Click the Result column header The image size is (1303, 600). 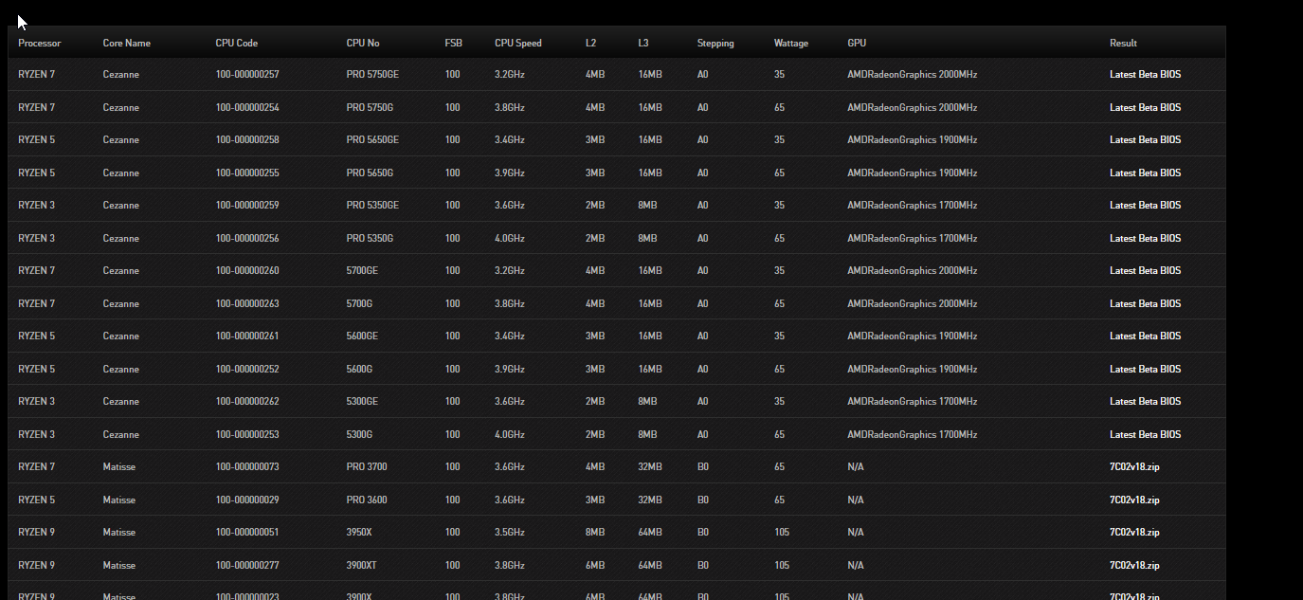pos(1124,44)
